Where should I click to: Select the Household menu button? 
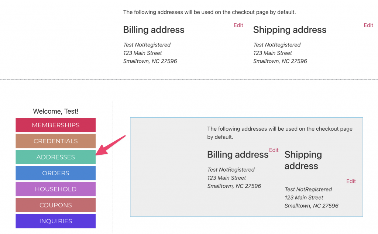pyautogui.click(x=55, y=189)
